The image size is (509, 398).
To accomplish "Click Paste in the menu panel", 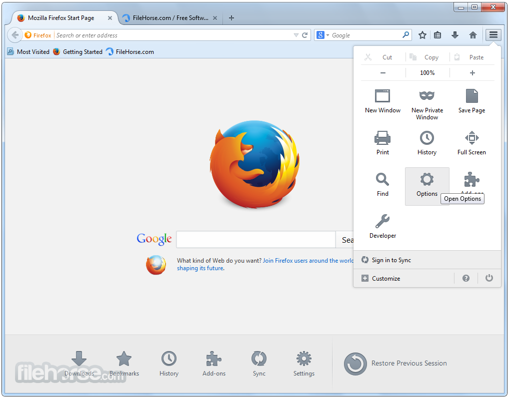I will 472,57.
